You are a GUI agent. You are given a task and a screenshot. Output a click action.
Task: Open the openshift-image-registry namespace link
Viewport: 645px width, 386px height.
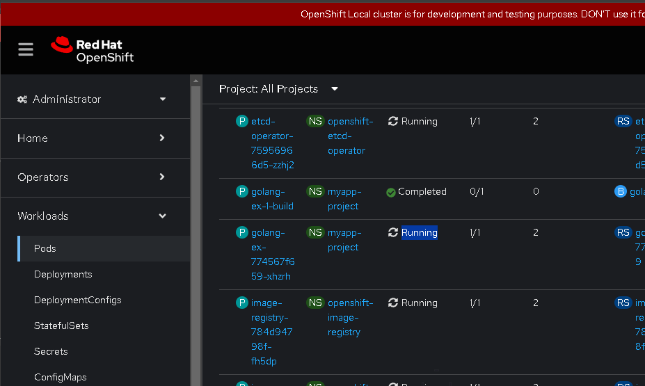351,317
